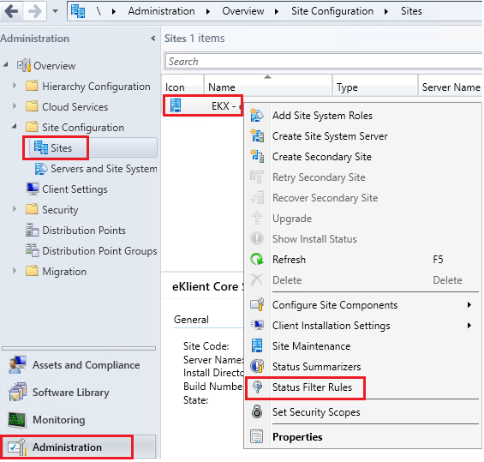The width and height of the screenshot is (484, 462).
Task: Click the Add Site System Roles icon
Action: coord(257,116)
